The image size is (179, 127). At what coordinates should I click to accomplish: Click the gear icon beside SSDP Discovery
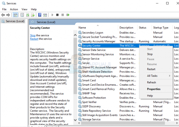point(80,106)
